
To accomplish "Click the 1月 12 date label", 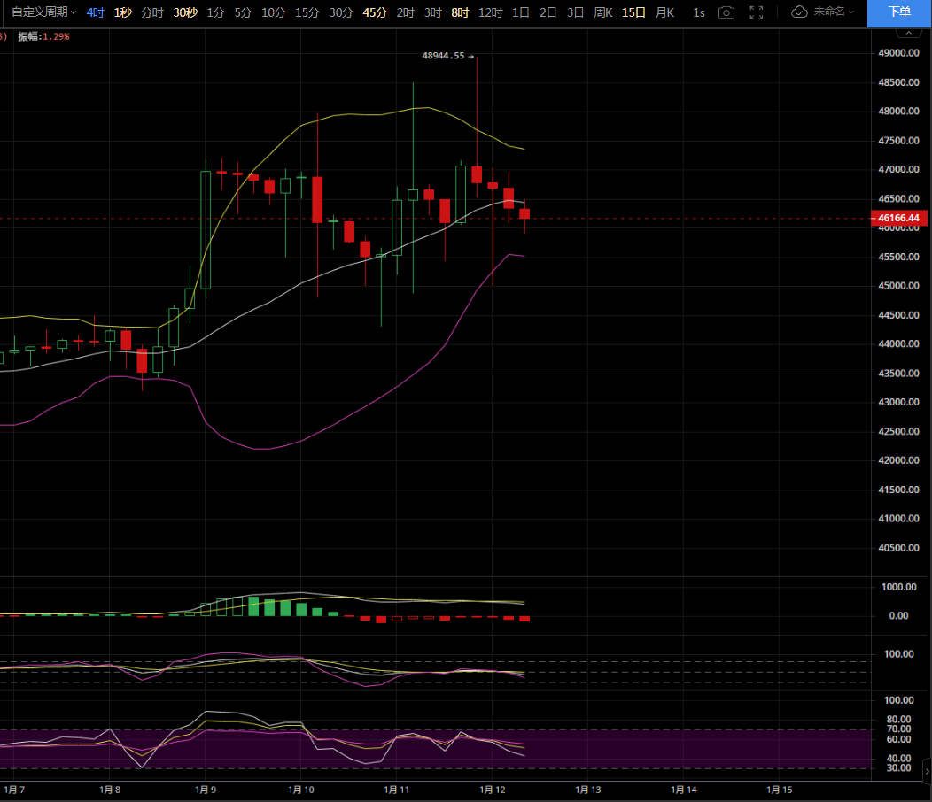I will coord(493,790).
